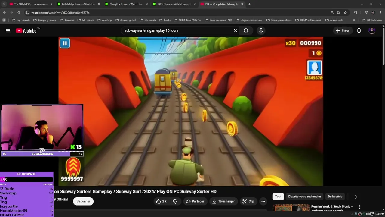Image resolution: width=385 pixels, height=217 pixels.
Task: Open the YouTube account avatar menu
Action: click(372, 30)
